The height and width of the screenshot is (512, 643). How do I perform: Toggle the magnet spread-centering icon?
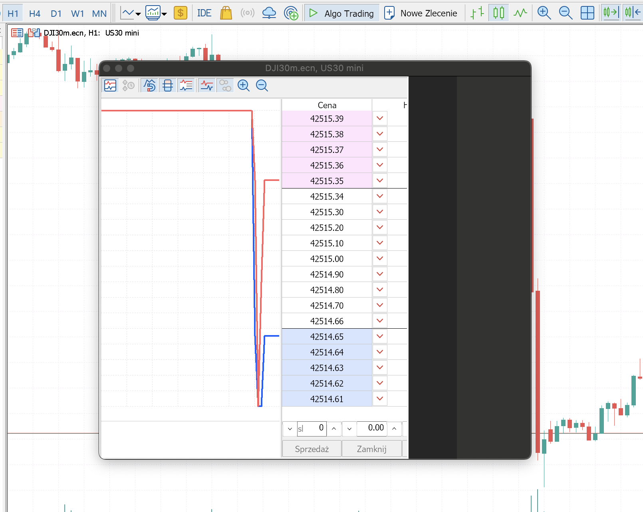pyautogui.click(x=149, y=85)
